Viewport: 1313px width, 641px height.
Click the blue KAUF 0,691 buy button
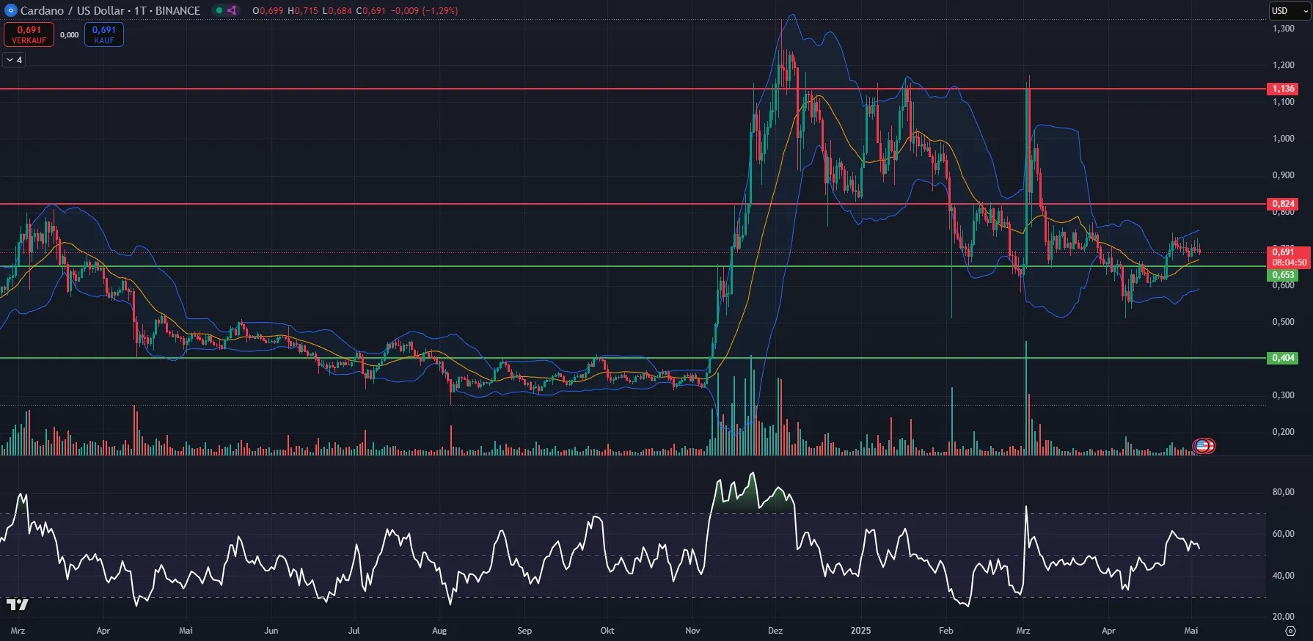pyautogui.click(x=104, y=34)
